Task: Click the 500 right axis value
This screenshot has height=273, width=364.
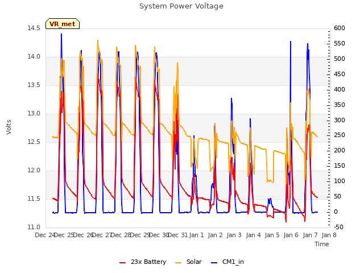Action: click(x=340, y=59)
